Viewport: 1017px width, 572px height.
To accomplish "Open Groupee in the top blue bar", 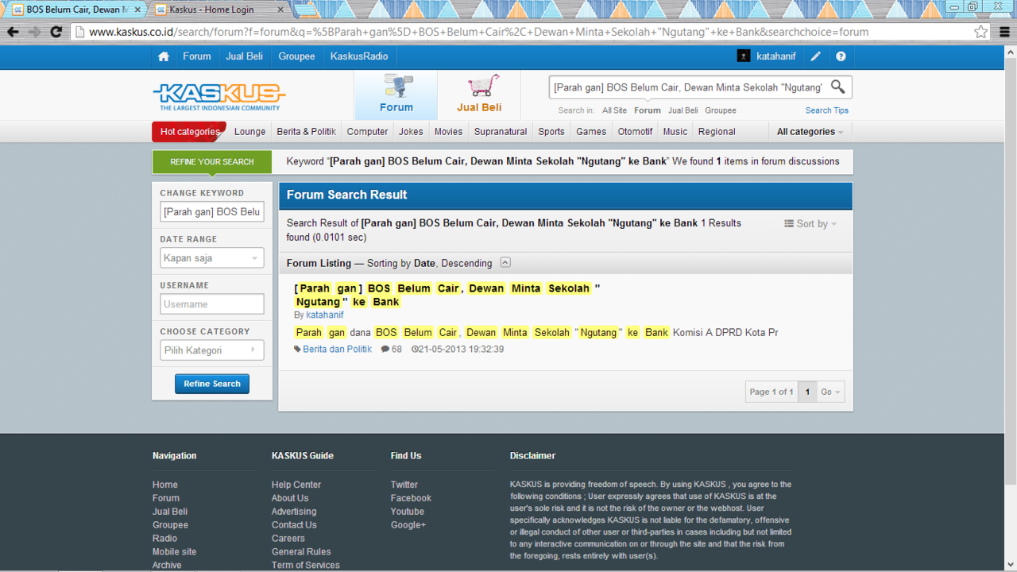I will pos(296,56).
